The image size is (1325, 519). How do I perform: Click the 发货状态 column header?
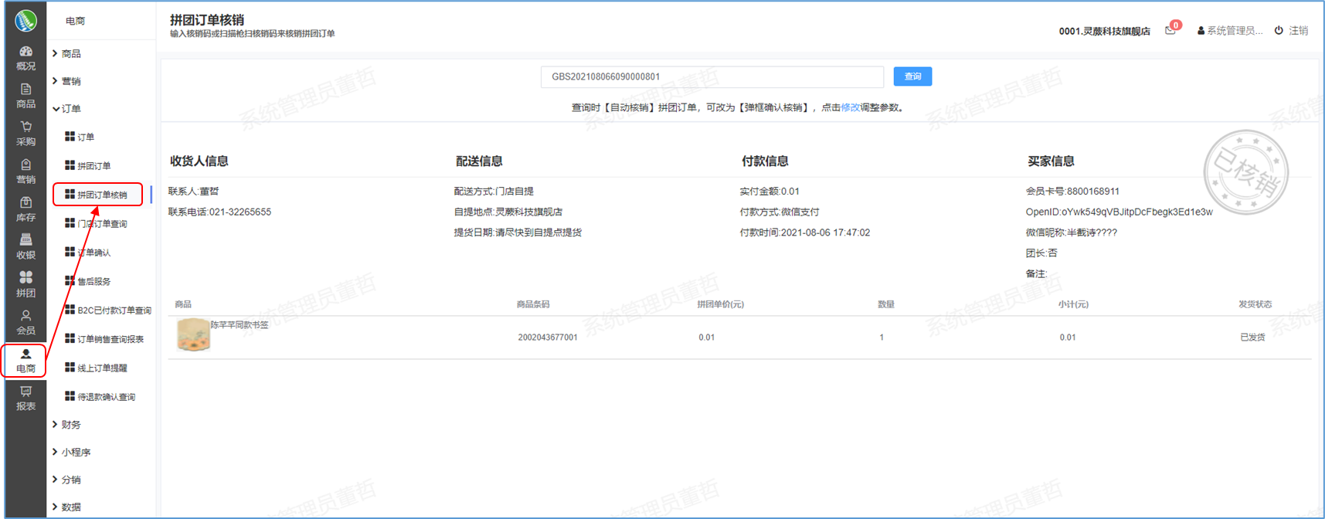tap(1255, 304)
